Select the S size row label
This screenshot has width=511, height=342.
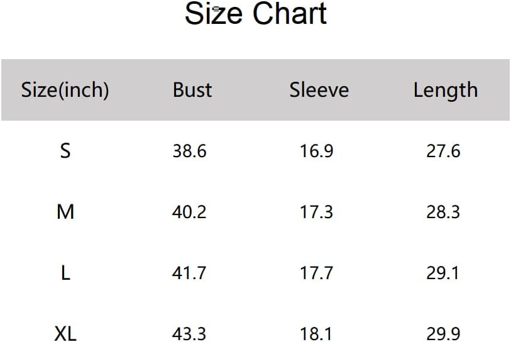click(x=65, y=151)
